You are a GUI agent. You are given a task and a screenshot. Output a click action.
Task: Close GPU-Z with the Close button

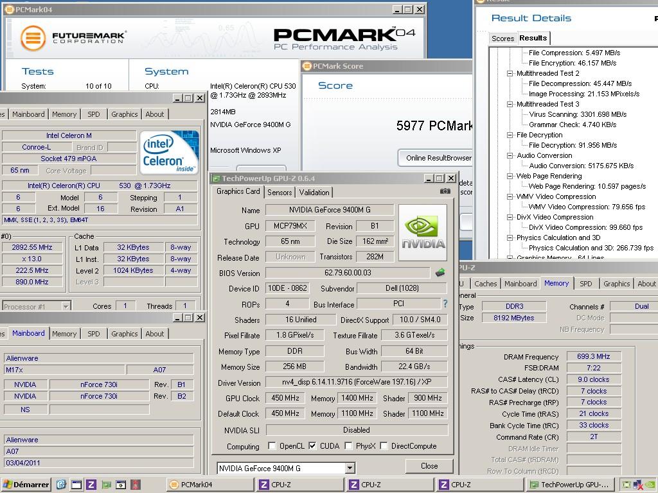[x=429, y=466]
